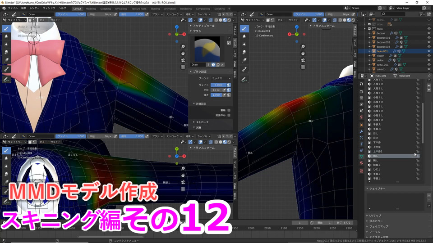433x243 pixels.
Task: Open the カーソル popover in Front view header
Action: (x=203, y=14)
